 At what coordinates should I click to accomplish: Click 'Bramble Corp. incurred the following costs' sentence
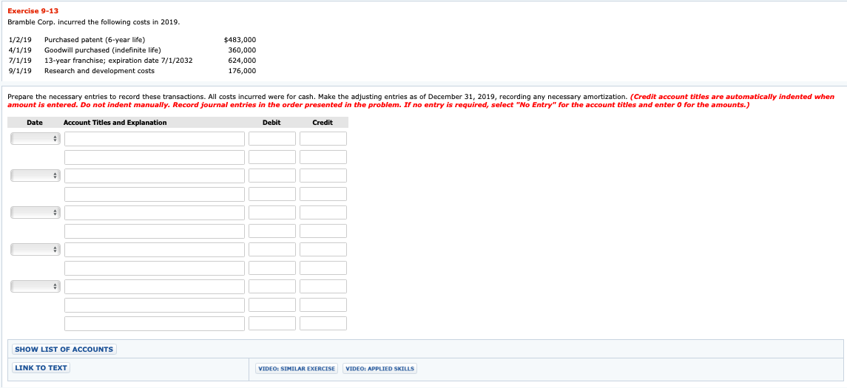coord(93,22)
